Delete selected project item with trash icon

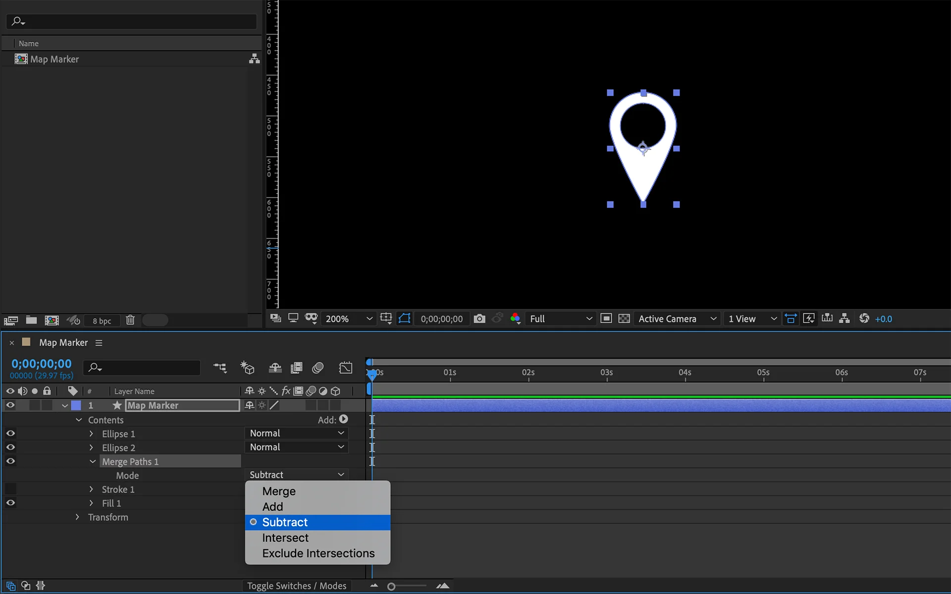[x=130, y=320]
